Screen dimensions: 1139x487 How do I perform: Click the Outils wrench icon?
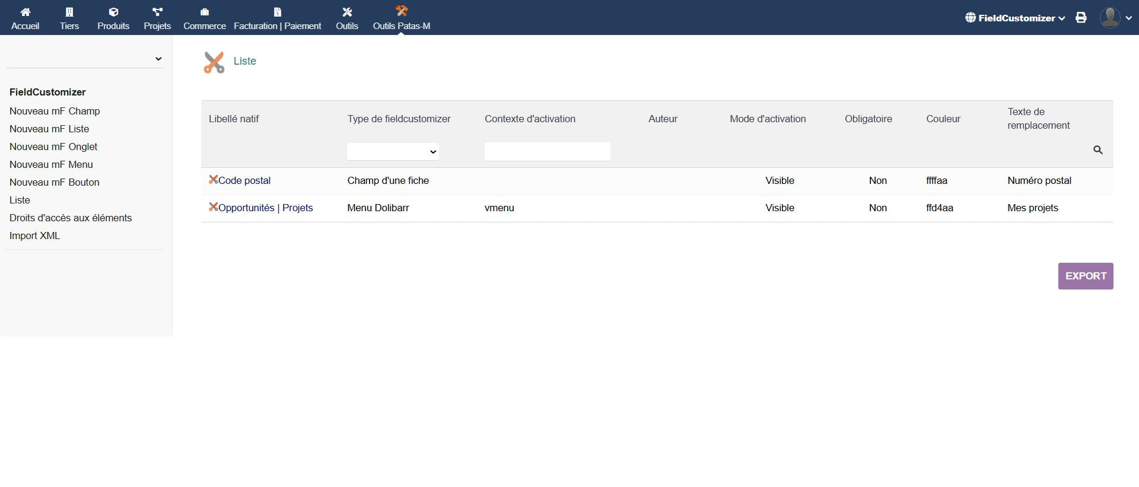click(347, 12)
